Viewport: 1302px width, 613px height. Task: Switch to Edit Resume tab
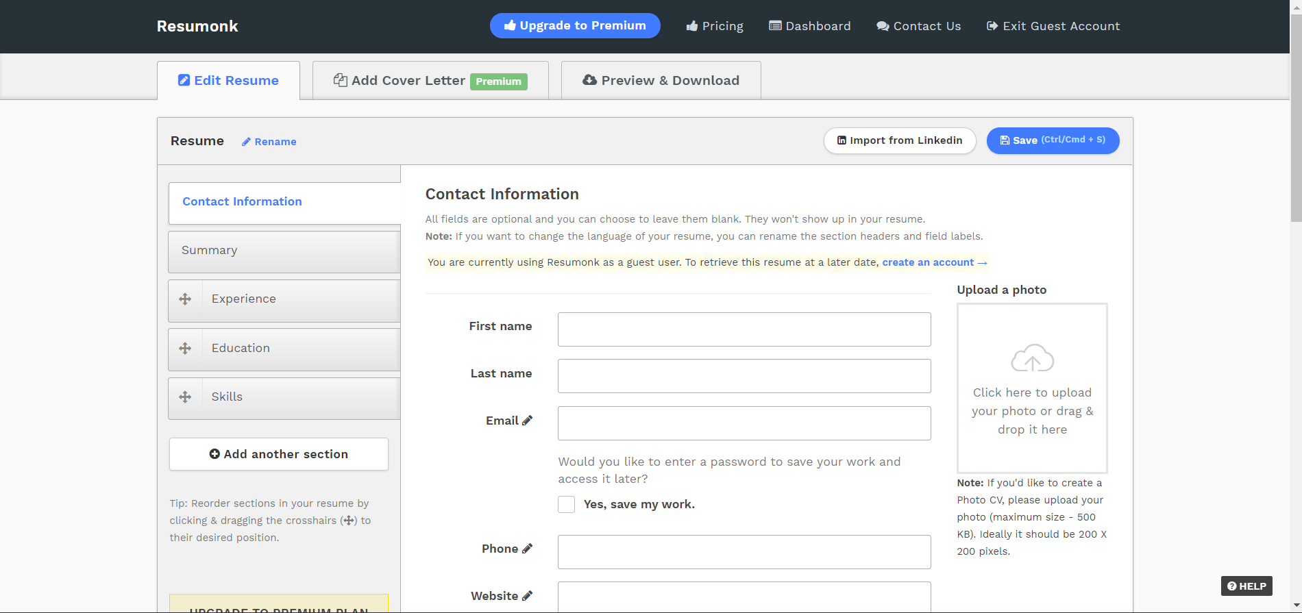click(228, 80)
